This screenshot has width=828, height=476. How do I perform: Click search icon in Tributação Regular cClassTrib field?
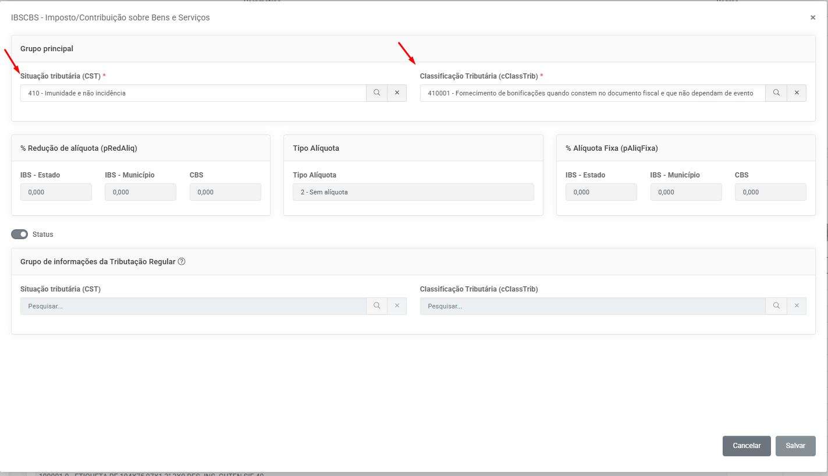point(776,306)
